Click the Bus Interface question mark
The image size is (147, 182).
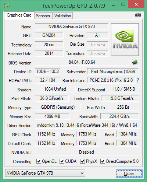pos(138,80)
